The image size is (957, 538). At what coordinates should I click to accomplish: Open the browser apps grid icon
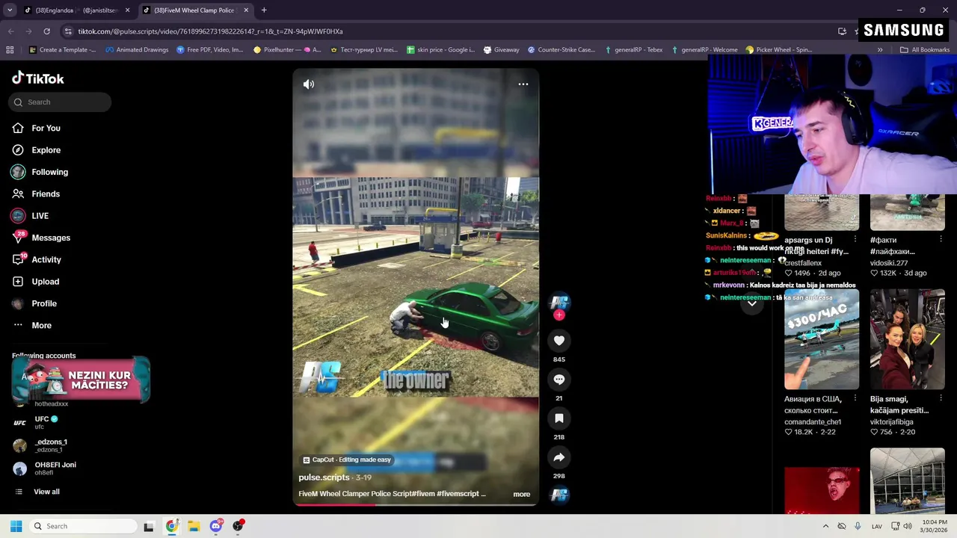pos(10,50)
